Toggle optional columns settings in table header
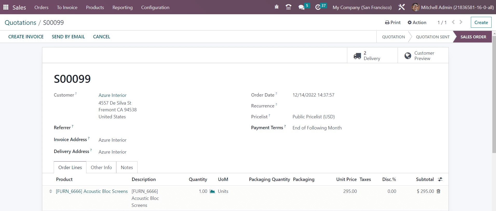496x211 pixels. [x=440, y=179]
